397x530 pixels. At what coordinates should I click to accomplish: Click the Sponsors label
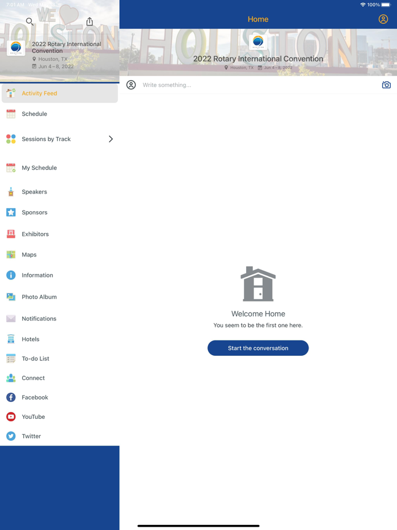click(35, 212)
